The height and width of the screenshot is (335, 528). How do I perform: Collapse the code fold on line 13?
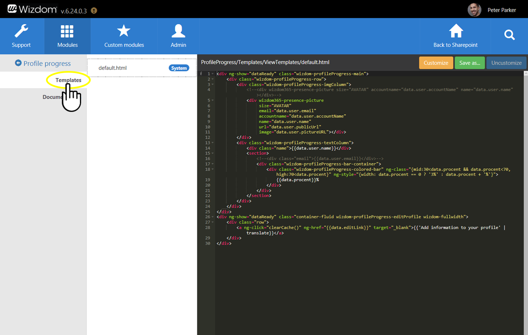(213, 143)
